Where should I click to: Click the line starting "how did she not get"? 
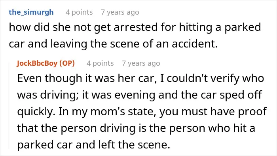tap(135, 27)
